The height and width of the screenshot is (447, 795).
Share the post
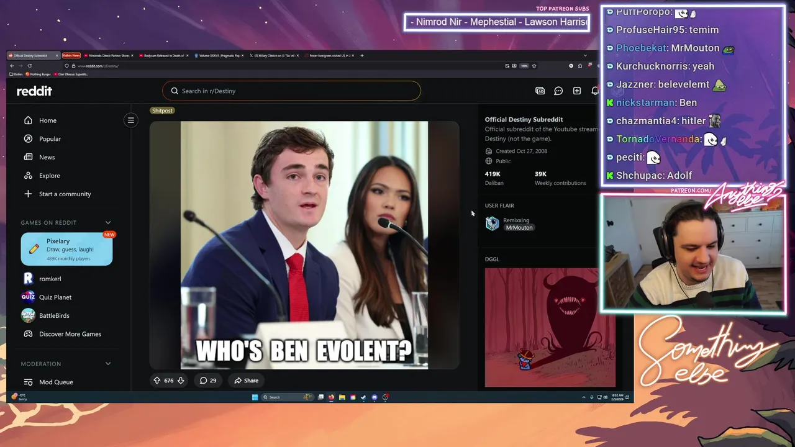(x=246, y=381)
